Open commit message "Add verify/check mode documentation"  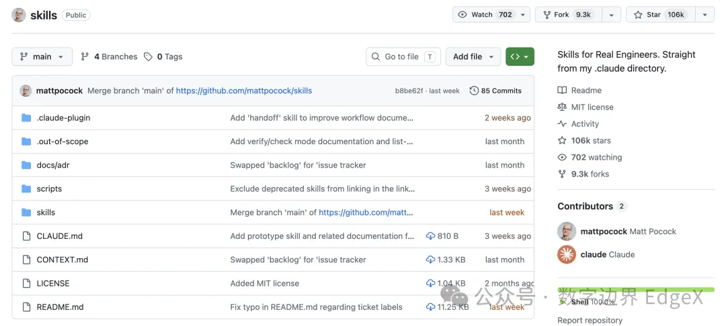pyautogui.click(x=321, y=142)
